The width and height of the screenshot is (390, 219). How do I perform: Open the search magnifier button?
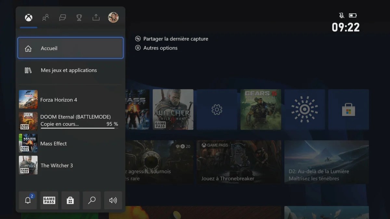92,200
